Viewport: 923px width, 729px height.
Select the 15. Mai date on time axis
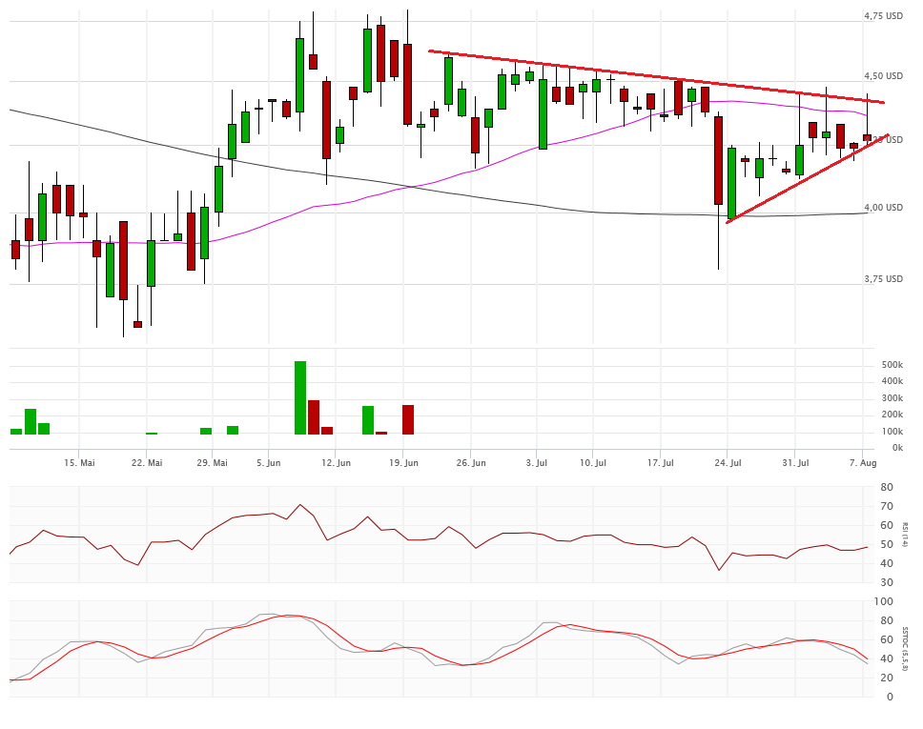click(x=79, y=463)
